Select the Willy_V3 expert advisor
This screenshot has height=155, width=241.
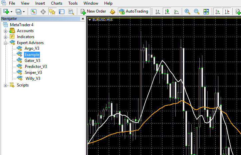point(33,78)
